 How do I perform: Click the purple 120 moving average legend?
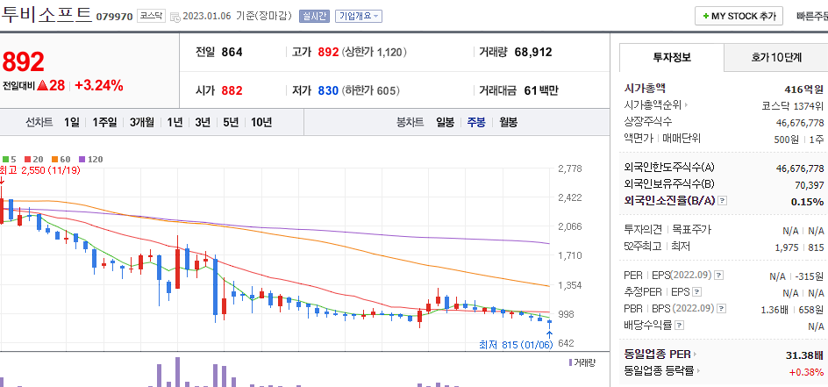tap(91, 159)
